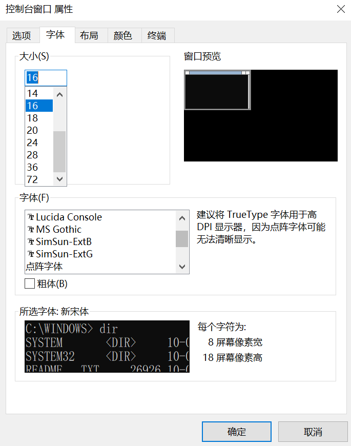Image resolution: width=351 pixels, height=446 pixels.
Task: Click the 取消 cancel button
Action: (x=313, y=432)
